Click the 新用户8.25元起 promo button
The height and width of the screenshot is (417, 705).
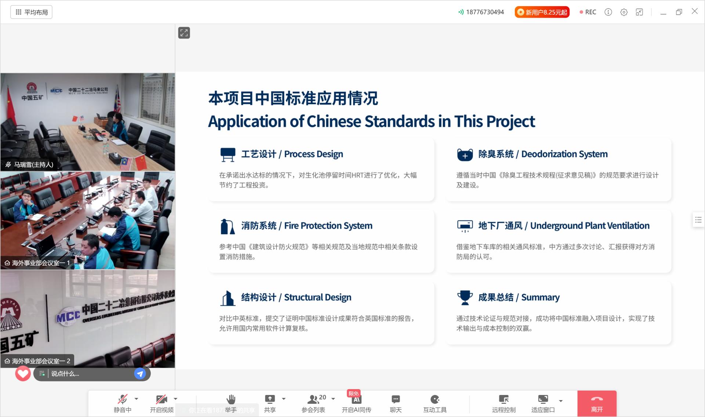pos(542,12)
